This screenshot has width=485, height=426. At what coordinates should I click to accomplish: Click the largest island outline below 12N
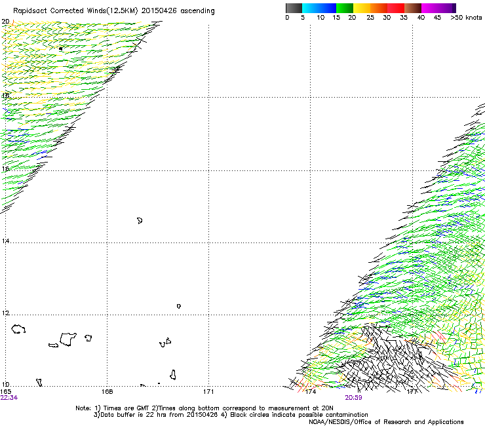tap(68, 339)
